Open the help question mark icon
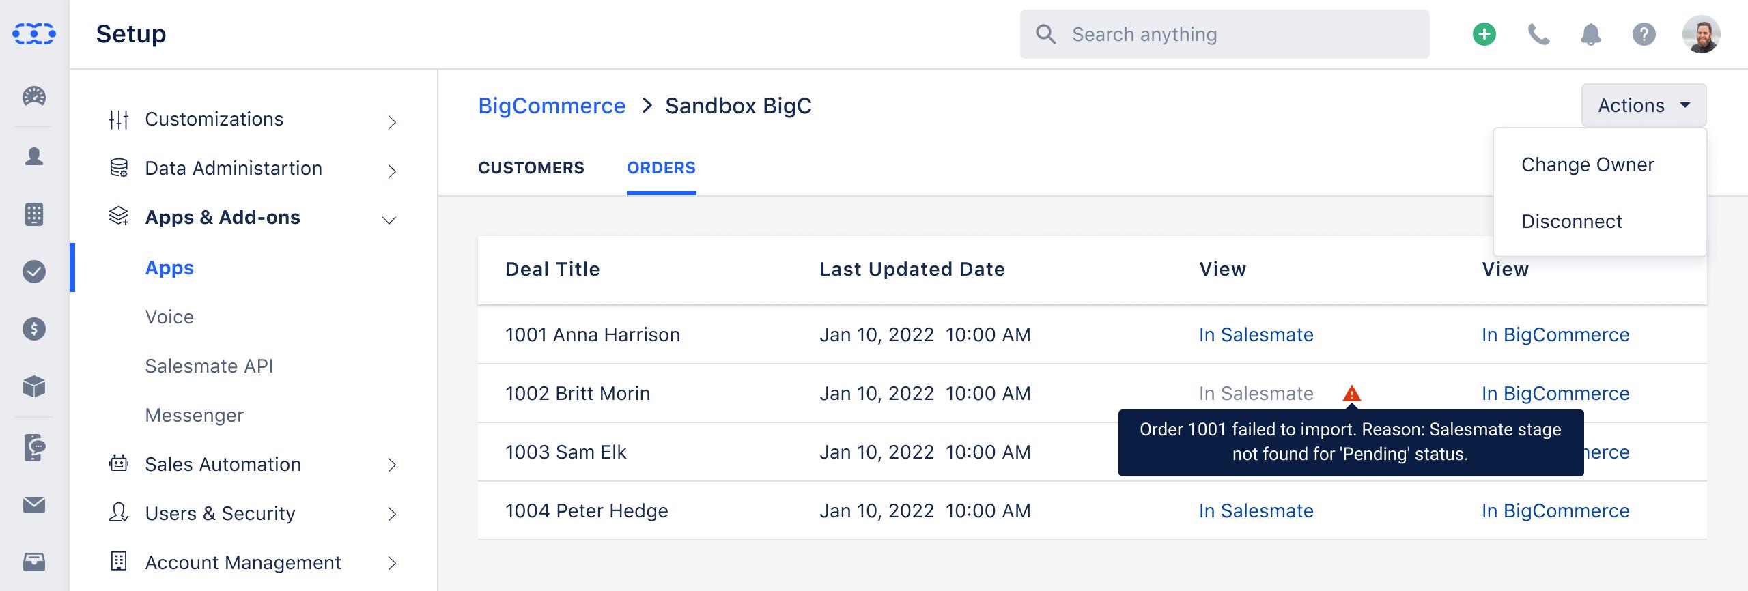 (x=1644, y=34)
